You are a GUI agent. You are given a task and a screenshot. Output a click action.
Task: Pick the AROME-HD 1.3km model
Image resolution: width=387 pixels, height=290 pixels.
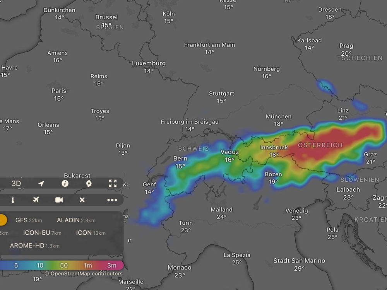(x=34, y=246)
